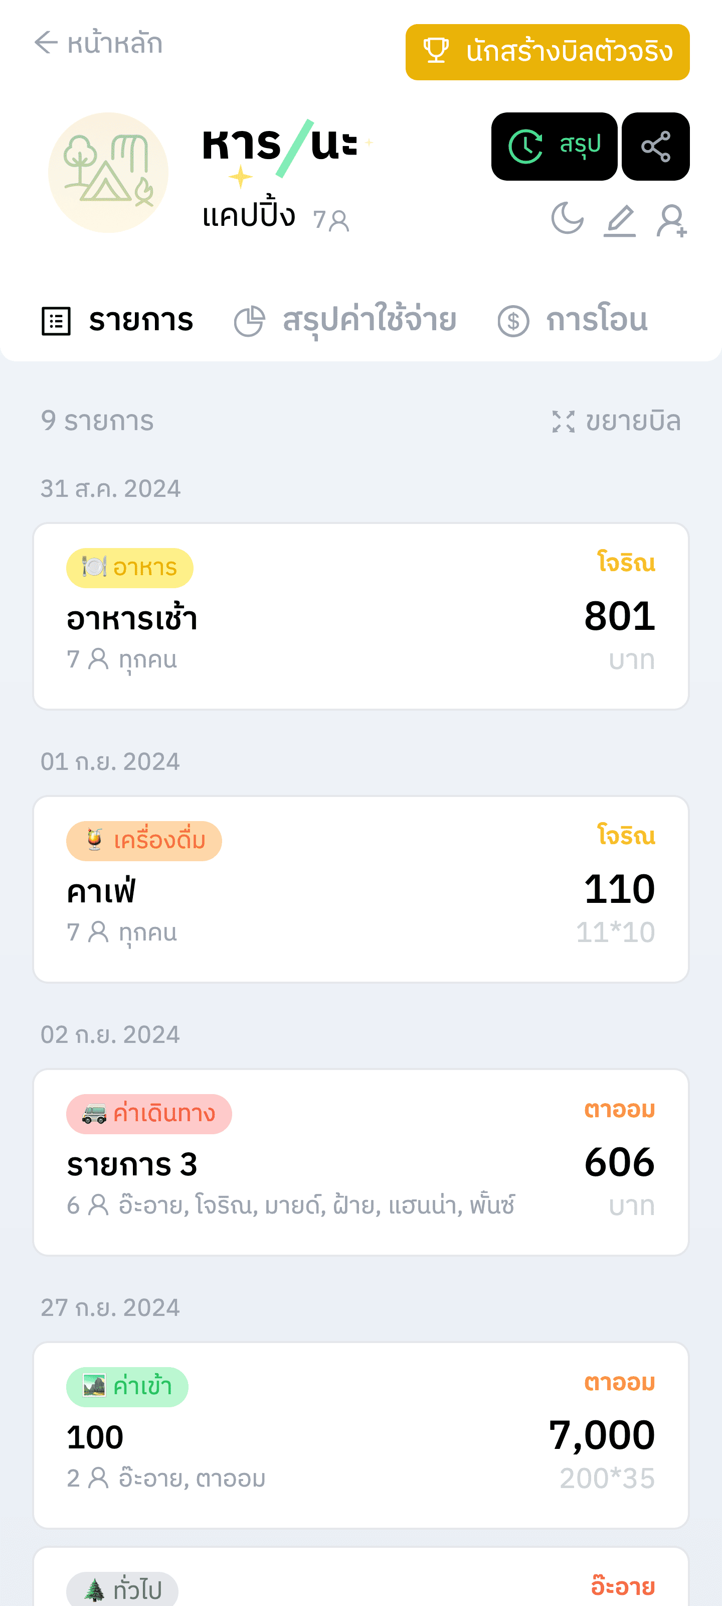Image resolution: width=722 pixels, height=1606 pixels.
Task: Toggle dark mode moon icon
Action: [x=567, y=219]
